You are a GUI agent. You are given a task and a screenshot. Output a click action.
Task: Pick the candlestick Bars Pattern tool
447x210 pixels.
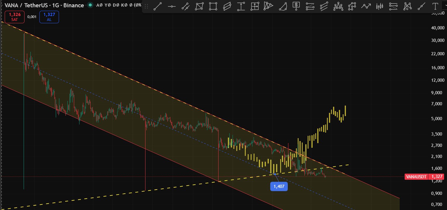[x=380, y=6]
